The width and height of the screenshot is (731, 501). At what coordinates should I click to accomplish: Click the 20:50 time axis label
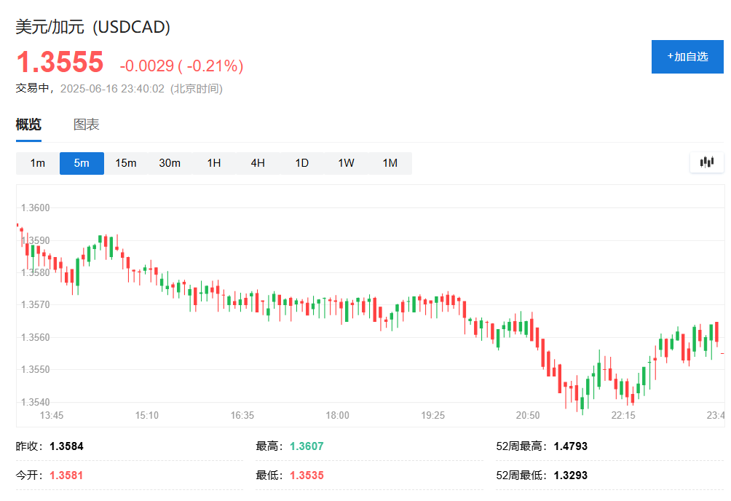[x=528, y=415]
